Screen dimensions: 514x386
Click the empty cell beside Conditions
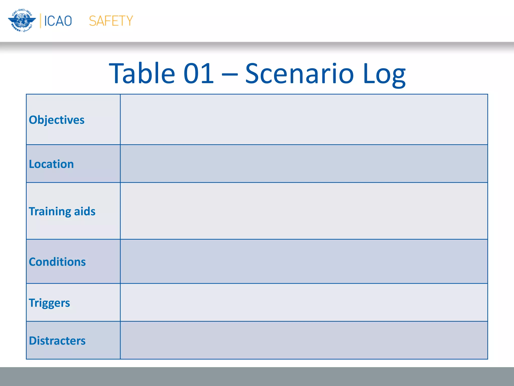(304, 262)
